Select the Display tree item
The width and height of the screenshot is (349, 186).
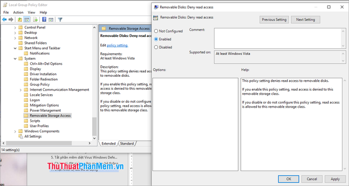(35, 69)
